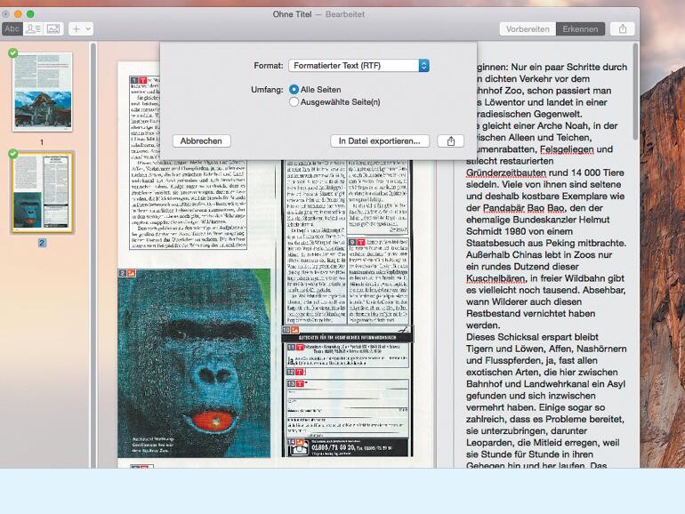This screenshot has width=685, height=514.
Task: Click In Datei exportieren... button
Action: [380, 141]
